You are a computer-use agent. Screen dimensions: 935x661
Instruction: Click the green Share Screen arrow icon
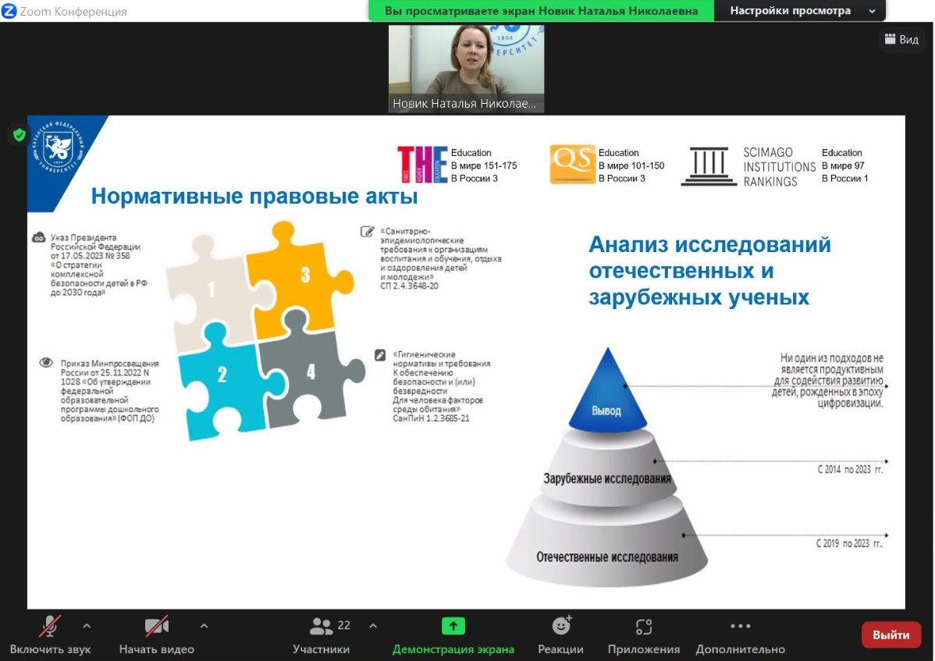tap(453, 626)
